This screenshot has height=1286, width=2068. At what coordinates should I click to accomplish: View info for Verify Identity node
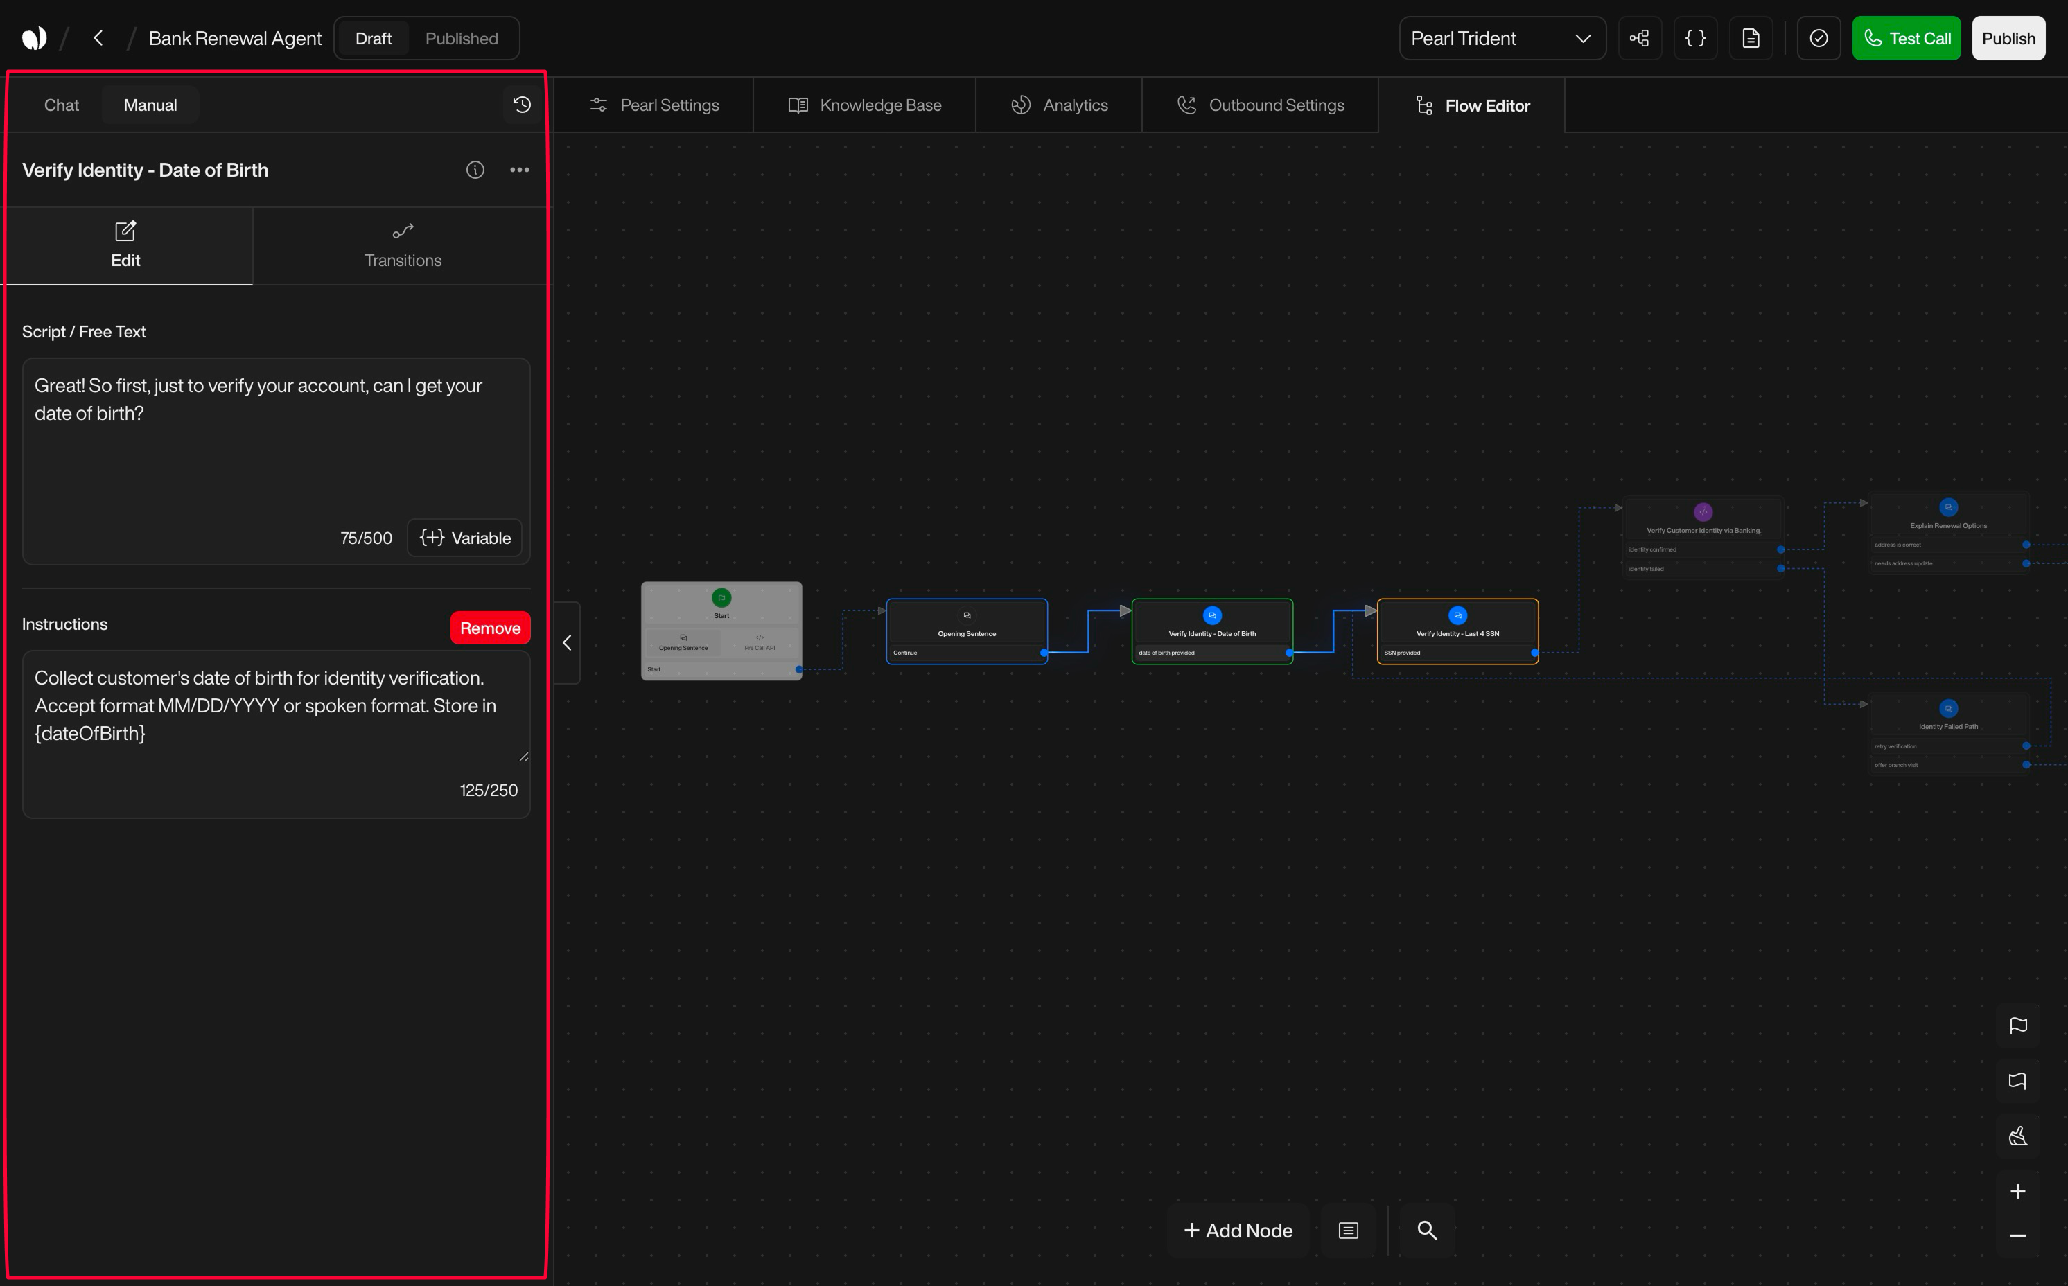(x=475, y=169)
